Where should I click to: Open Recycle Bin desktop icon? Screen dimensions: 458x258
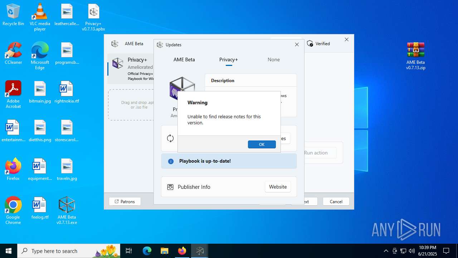(13, 15)
